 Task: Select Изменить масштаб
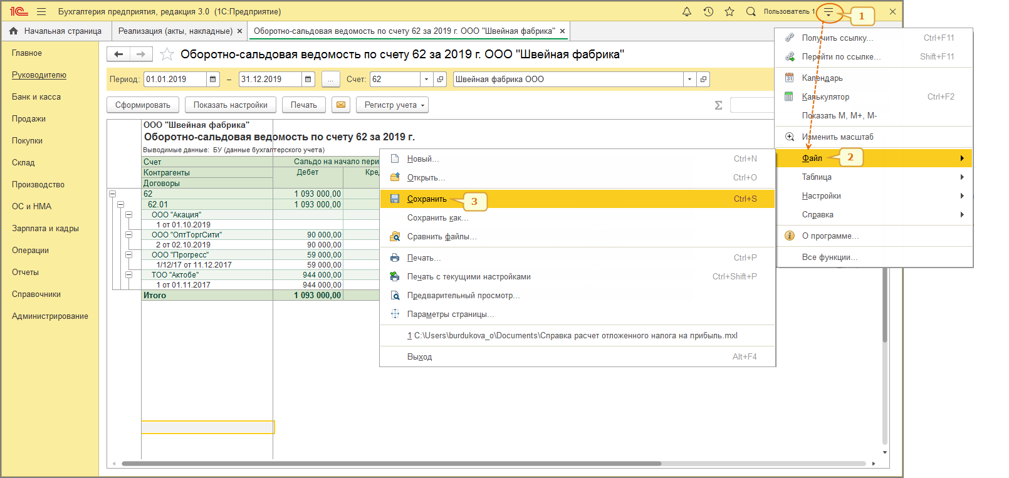coord(874,137)
